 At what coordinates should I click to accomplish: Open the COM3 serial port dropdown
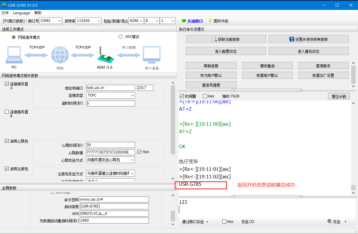click(x=47, y=21)
